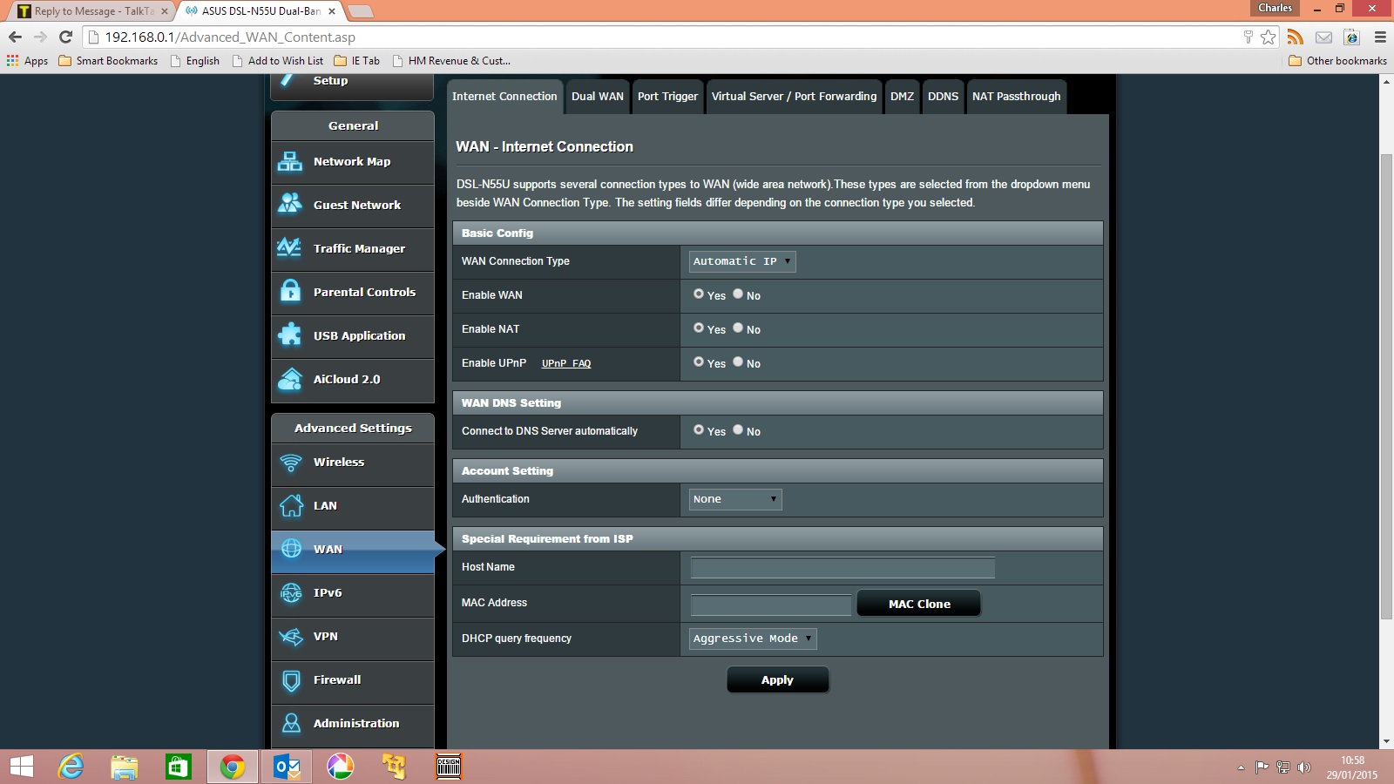
Task: Open the UPnP FAQ link
Action: pos(566,363)
